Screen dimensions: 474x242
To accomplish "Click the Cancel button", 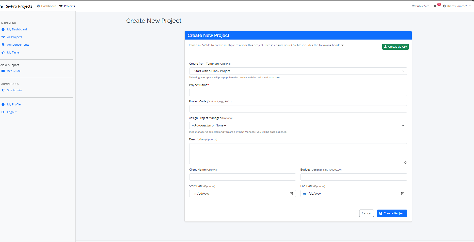I will [x=366, y=213].
